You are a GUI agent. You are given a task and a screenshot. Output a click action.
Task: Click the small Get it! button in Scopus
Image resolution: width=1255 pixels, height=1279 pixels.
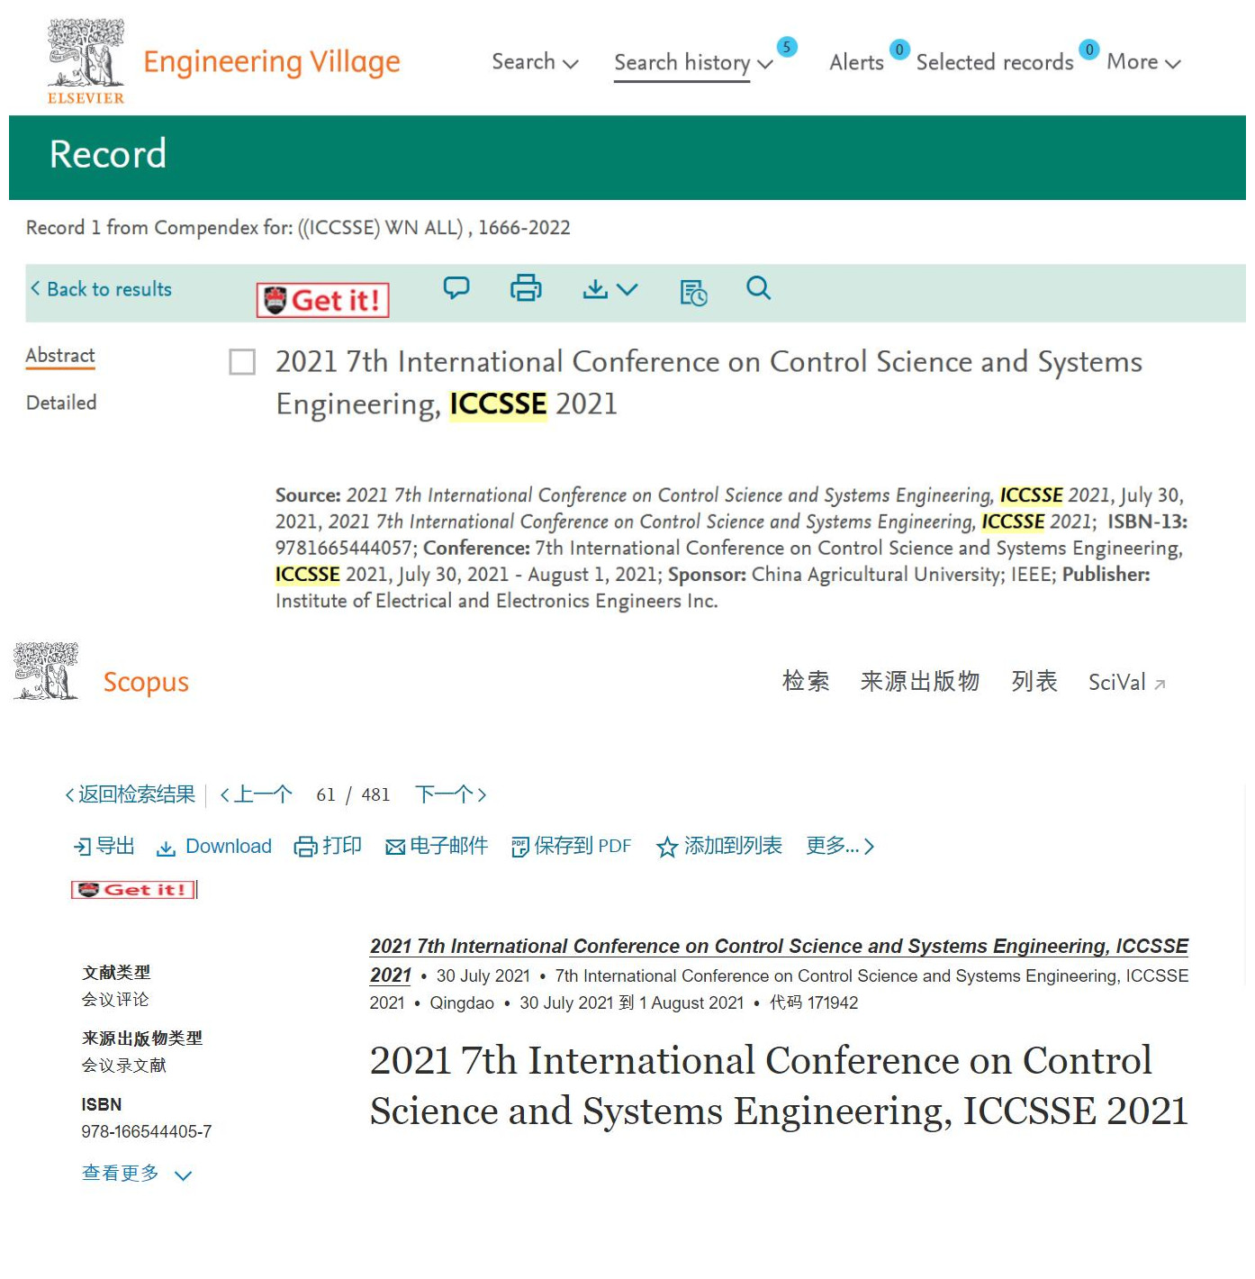click(x=134, y=890)
